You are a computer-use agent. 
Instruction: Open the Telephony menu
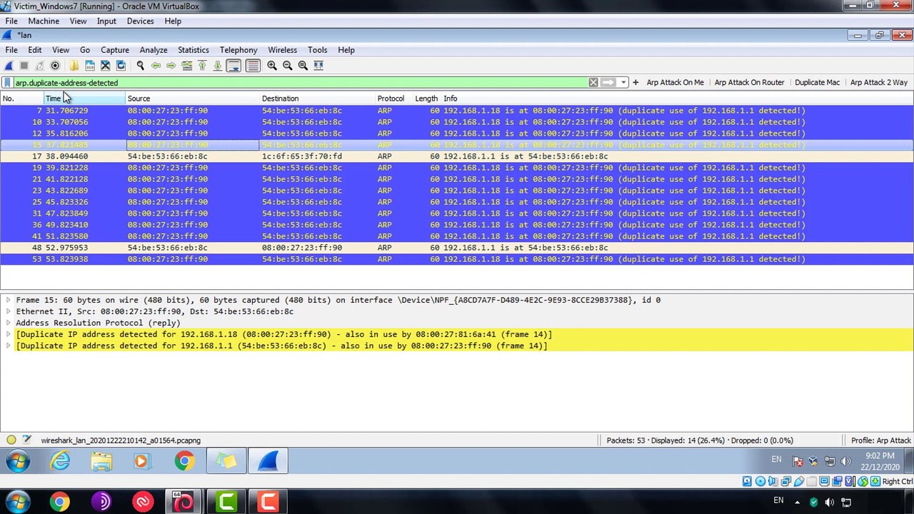pos(238,50)
